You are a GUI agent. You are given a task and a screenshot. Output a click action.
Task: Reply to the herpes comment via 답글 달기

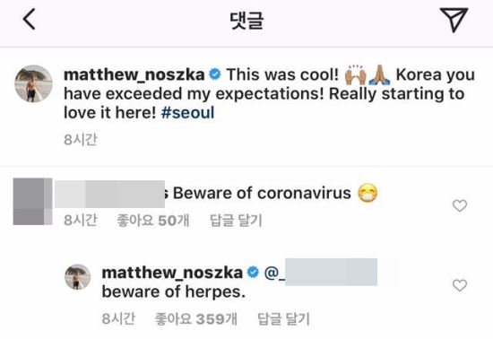click(283, 319)
